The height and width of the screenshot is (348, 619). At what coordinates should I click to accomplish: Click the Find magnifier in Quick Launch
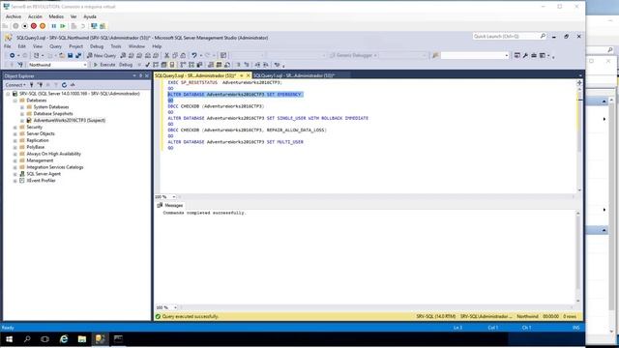point(543,37)
